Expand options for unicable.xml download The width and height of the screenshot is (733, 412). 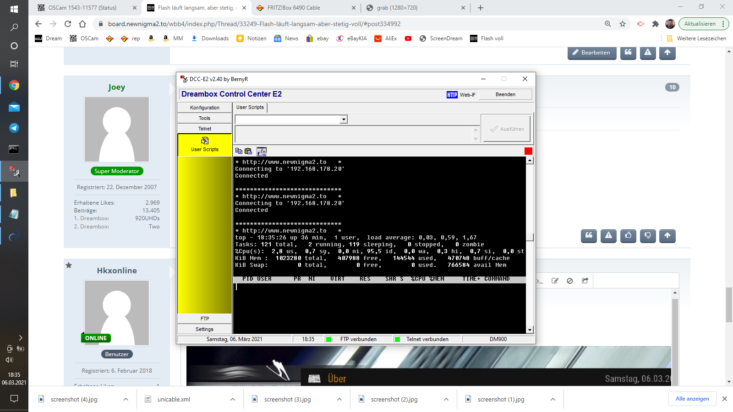[x=233, y=399]
